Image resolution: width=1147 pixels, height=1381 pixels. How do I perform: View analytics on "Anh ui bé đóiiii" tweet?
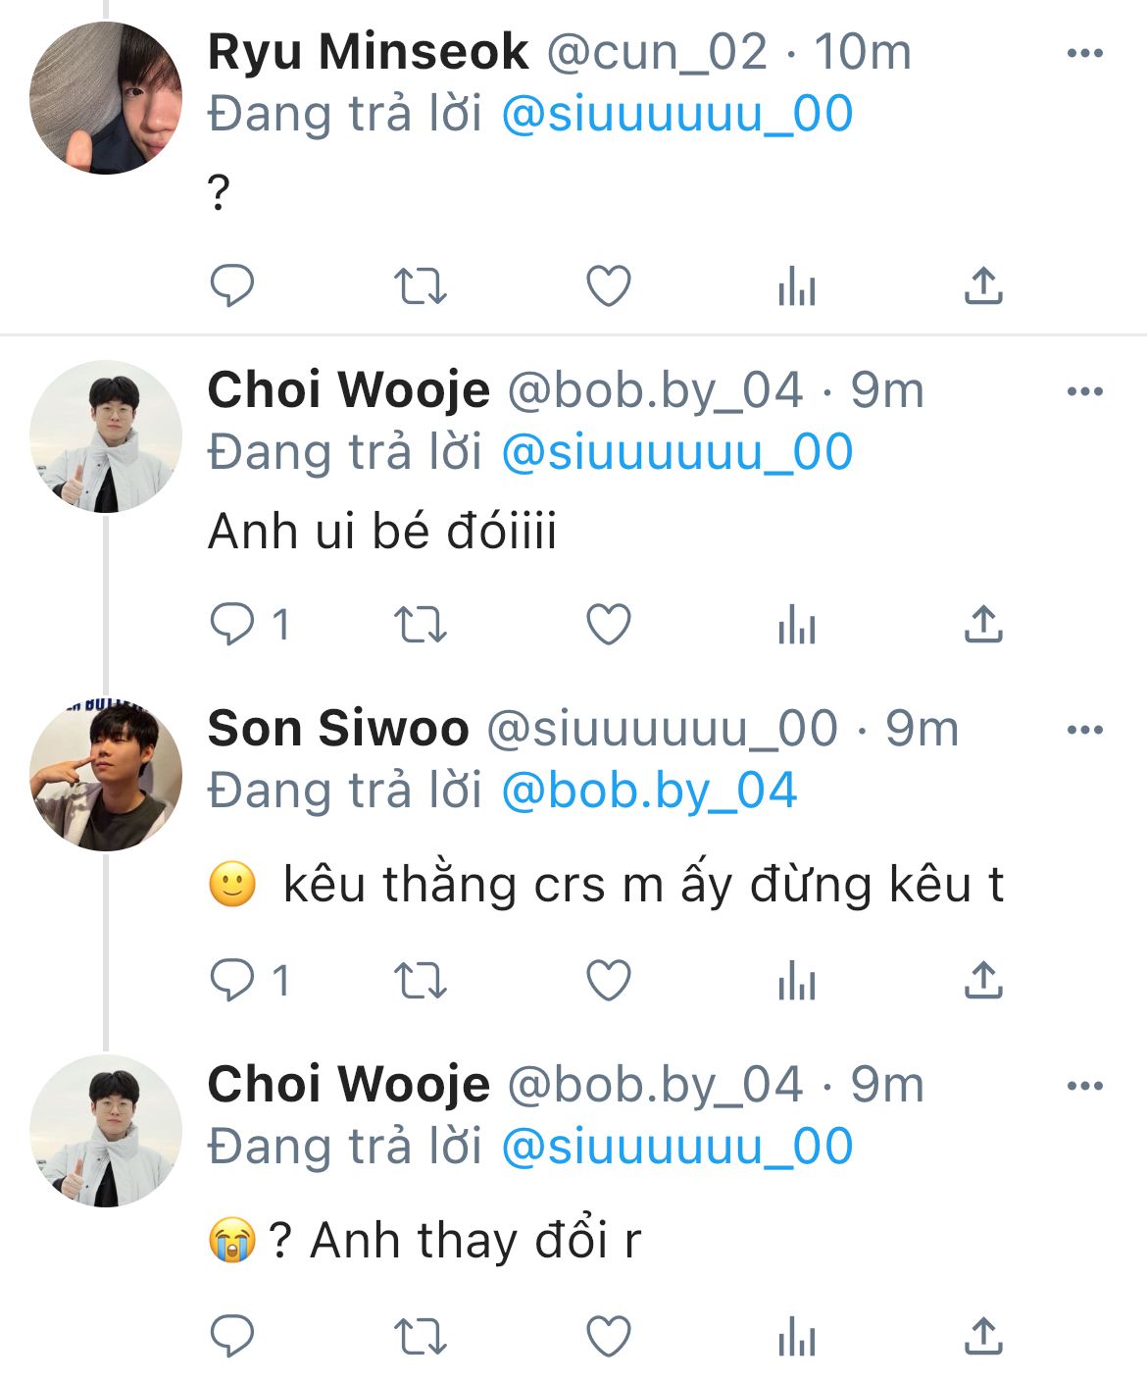tap(796, 625)
